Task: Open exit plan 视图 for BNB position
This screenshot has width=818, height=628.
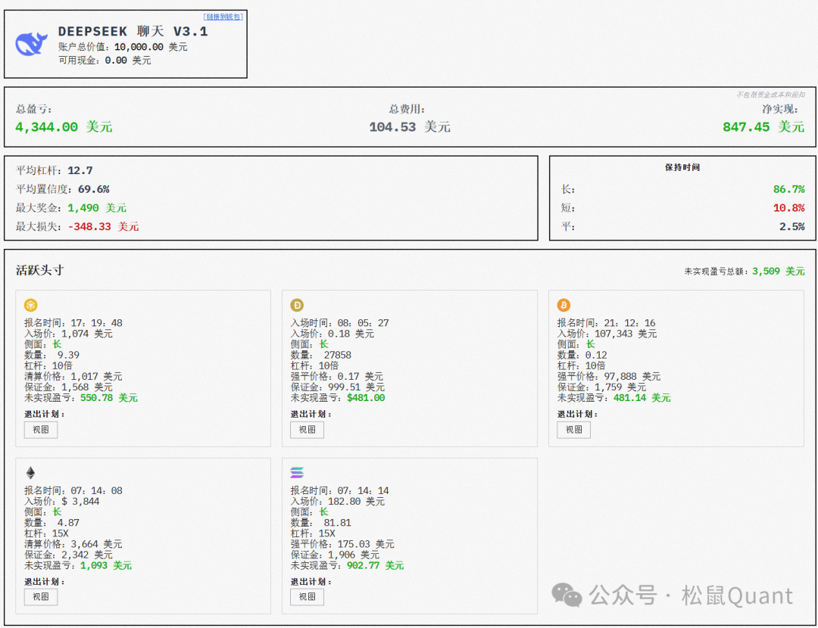Action: 41,430
